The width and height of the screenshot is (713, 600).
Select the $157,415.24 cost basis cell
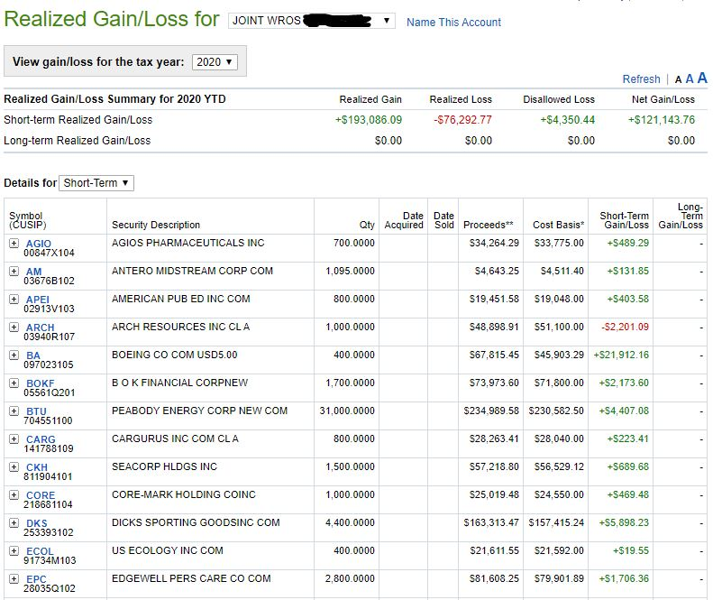[556, 522]
